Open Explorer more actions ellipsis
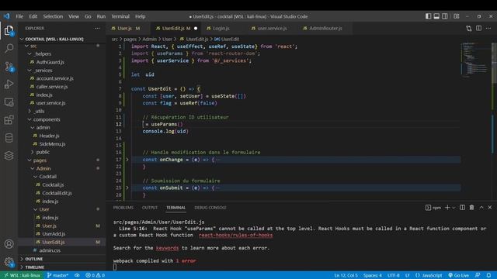The width and height of the screenshot is (497, 279). click(97, 29)
